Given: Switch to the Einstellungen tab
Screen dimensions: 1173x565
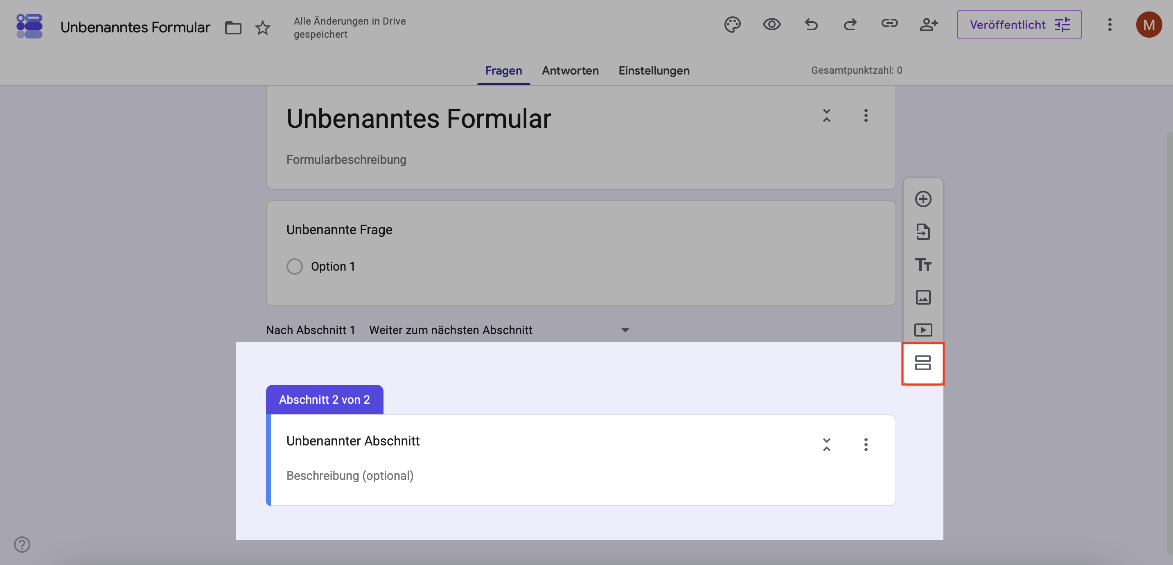Looking at the screenshot, I should click(x=654, y=70).
